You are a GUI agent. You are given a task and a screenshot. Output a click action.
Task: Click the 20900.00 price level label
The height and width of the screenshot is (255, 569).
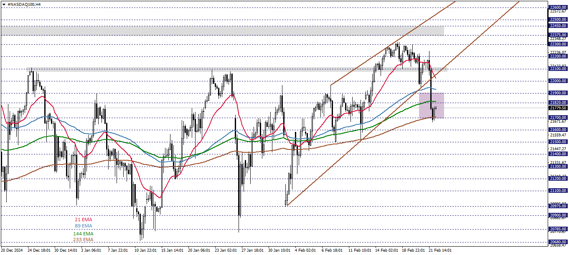pyautogui.click(x=558, y=215)
